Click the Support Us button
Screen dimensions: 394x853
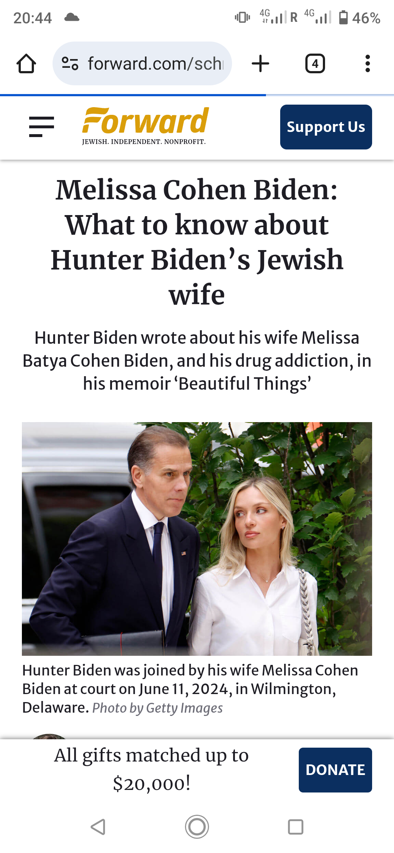(326, 127)
